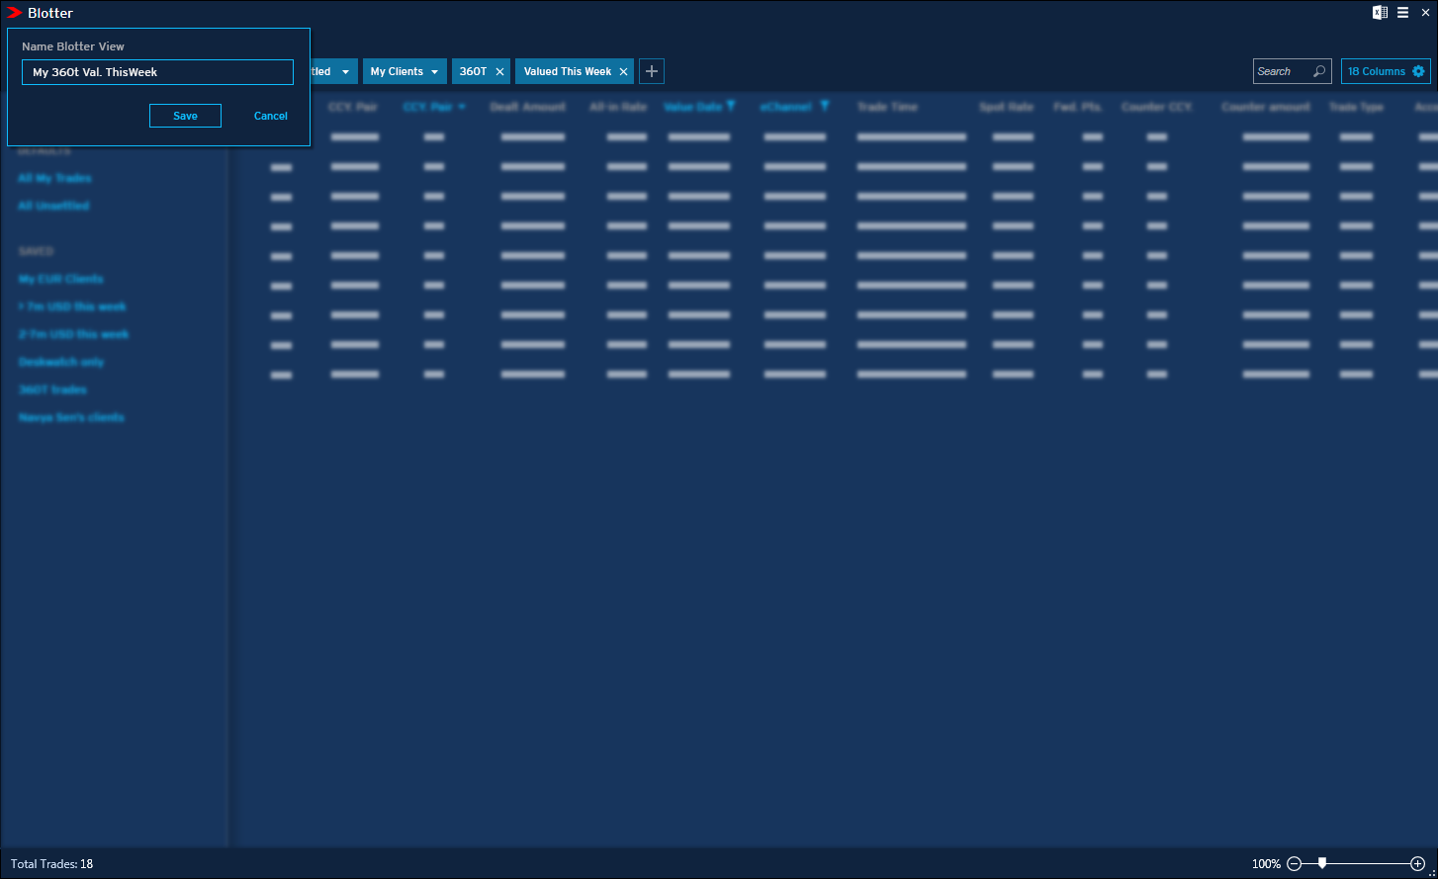This screenshot has height=879, width=1438.
Task: Click into the Search field
Action: click(1282, 71)
